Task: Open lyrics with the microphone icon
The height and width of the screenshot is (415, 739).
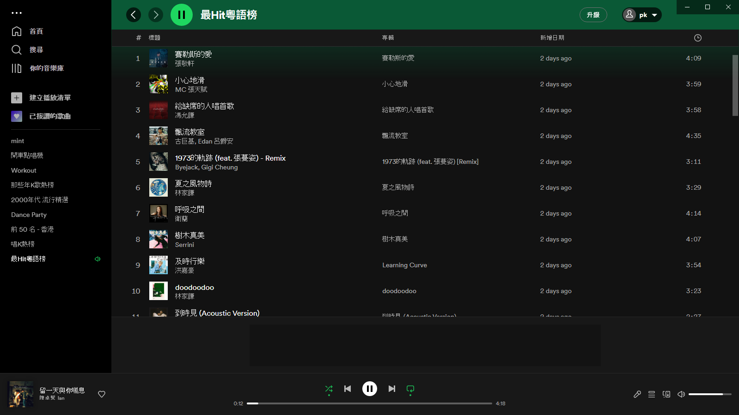Action: point(637,394)
